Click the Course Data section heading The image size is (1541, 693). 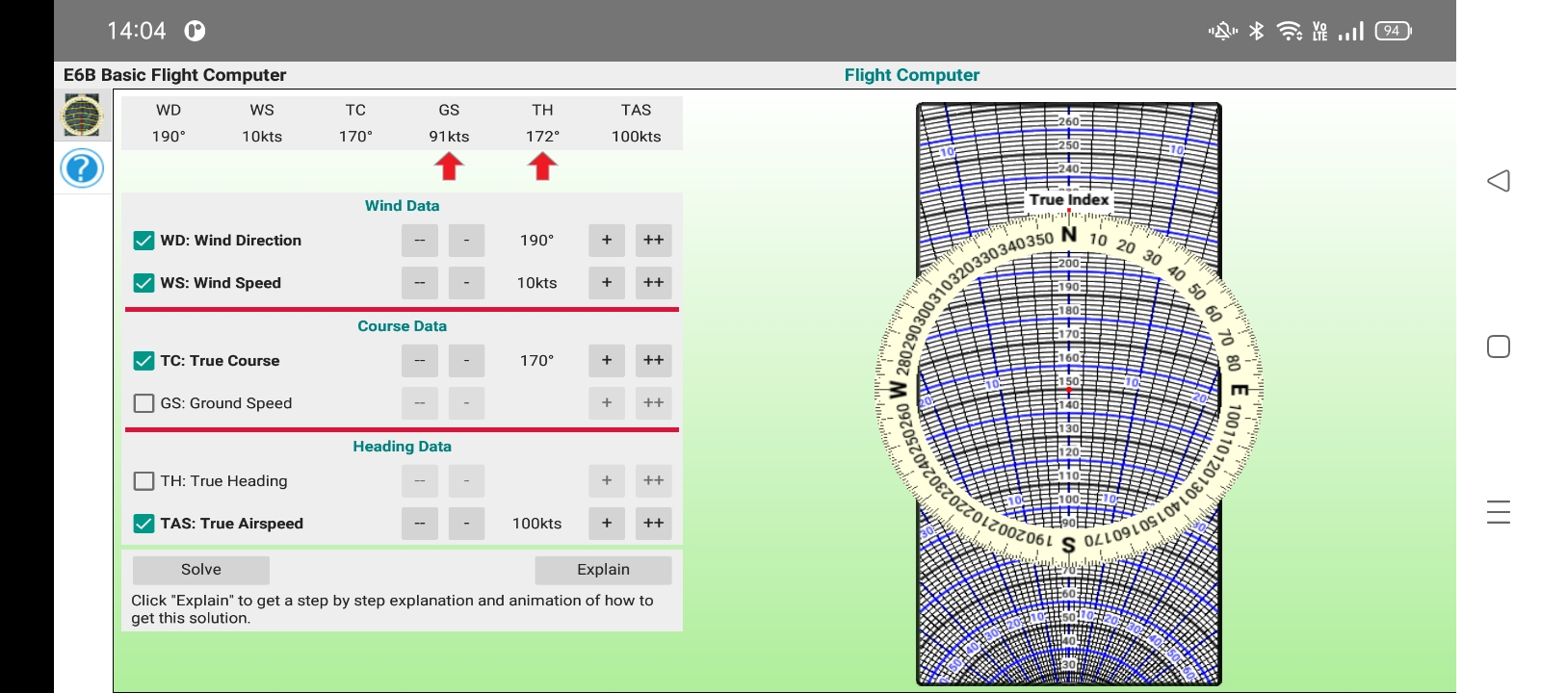click(x=403, y=326)
